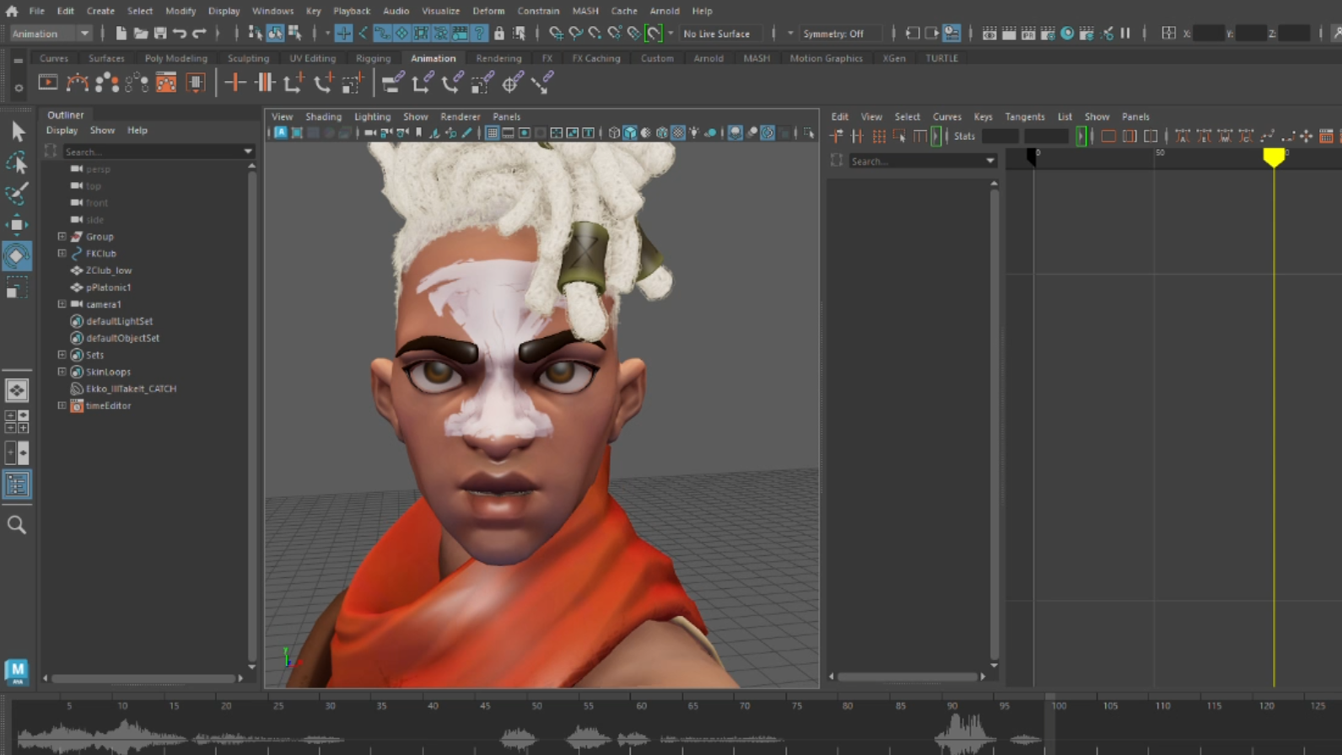Click the Lock selection padlock icon

tap(499, 34)
